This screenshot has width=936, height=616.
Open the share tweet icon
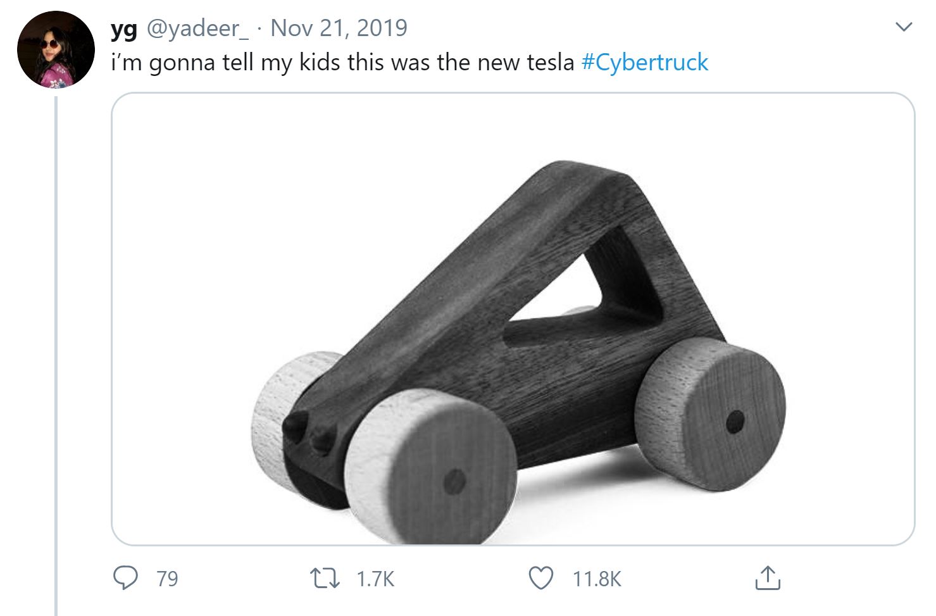click(768, 578)
